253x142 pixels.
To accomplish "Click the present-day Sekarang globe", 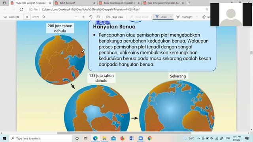I will coord(177,106).
